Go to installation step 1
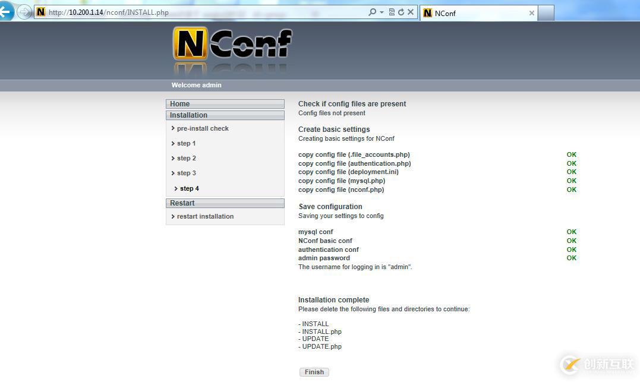Viewport: 640px width, 382px height. [186, 143]
